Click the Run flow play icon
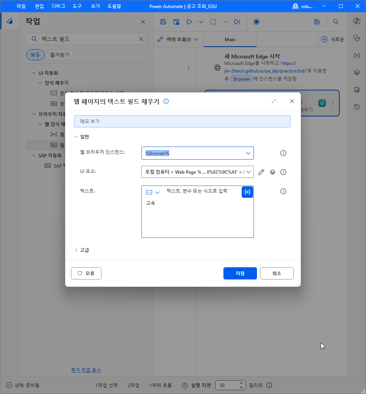The width and height of the screenshot is (366, 394). (x=189, y=22)
